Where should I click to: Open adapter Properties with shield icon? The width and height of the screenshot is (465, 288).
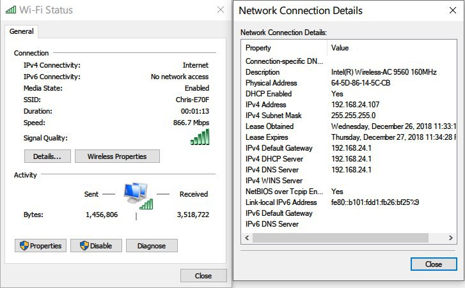point(41,246)
